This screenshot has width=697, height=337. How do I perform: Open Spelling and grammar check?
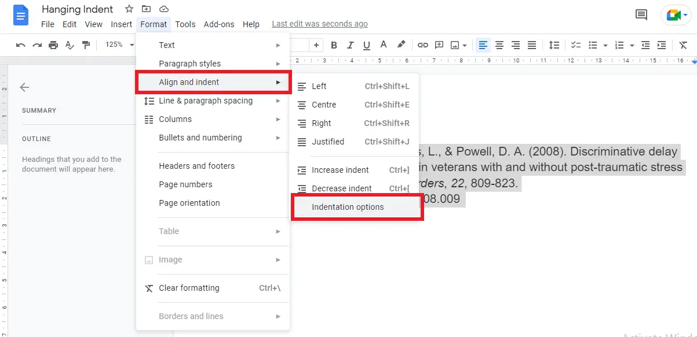[70, 45]
